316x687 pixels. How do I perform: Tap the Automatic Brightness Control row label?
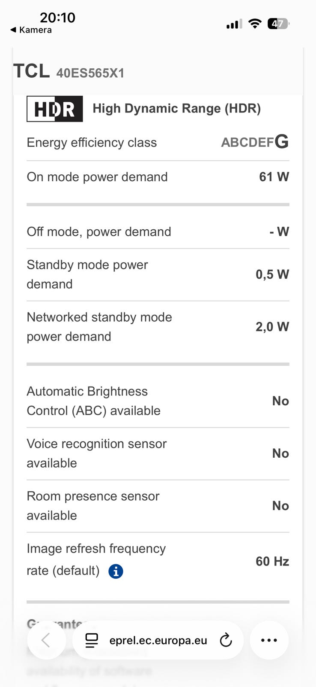click(x=93, y=401)
